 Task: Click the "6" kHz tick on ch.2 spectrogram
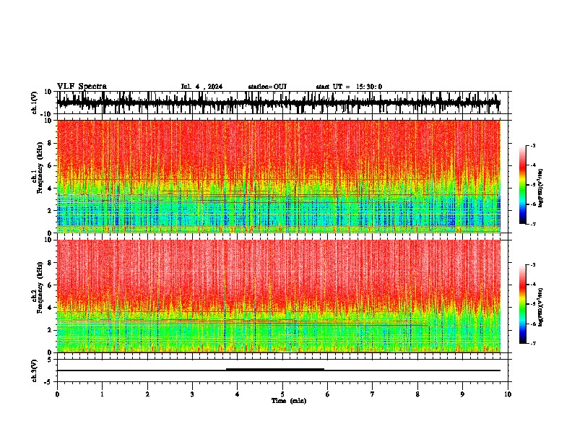pos(50,285)
